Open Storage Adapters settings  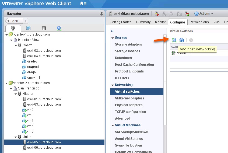point(128,44)
